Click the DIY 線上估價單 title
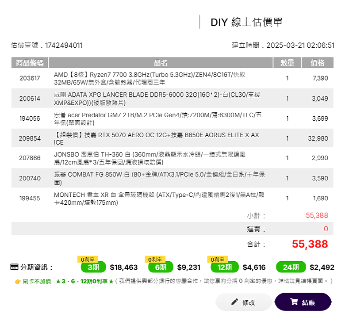345x321 pixels. [x=246, y=22]
